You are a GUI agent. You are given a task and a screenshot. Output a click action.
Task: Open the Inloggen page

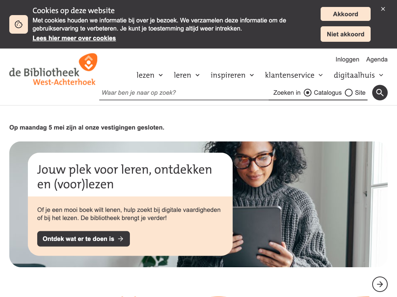click(x=347, y=59)
